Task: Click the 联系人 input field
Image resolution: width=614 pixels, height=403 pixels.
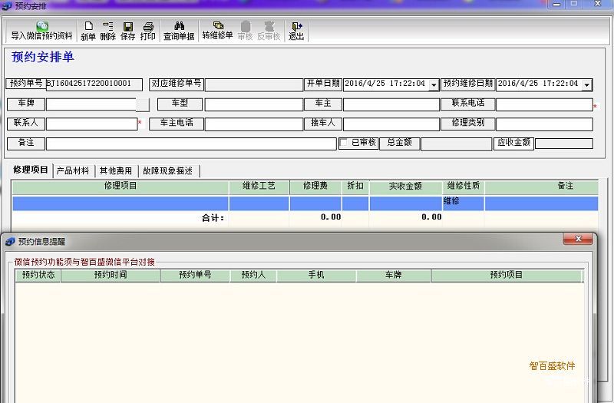Action: (x=92, y=124)
